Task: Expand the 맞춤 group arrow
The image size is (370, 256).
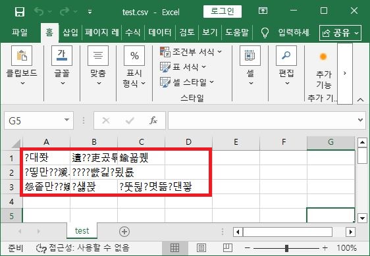Action: click(x=99, y=83)
